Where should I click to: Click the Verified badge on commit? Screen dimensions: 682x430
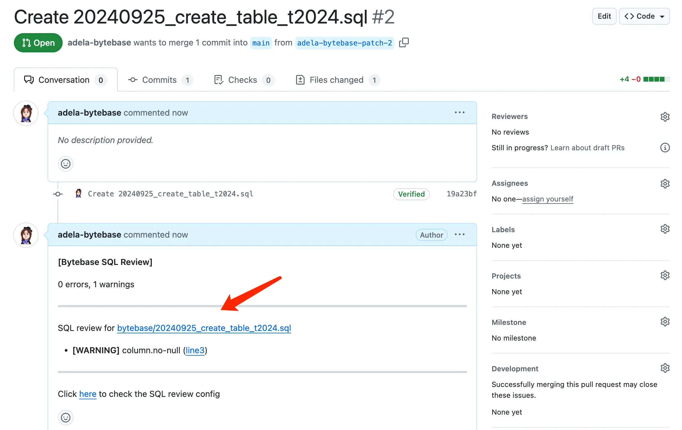pos(411,194)
